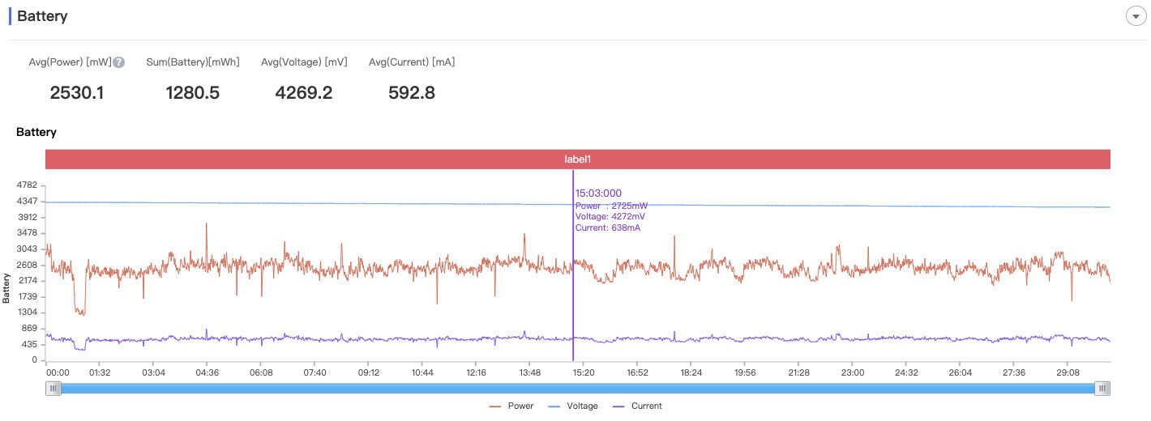Image resolution: width=1151 pixels, height=421 pixels.
Task: Click the bold Battery chart title
Action: (x=36, y=131)
